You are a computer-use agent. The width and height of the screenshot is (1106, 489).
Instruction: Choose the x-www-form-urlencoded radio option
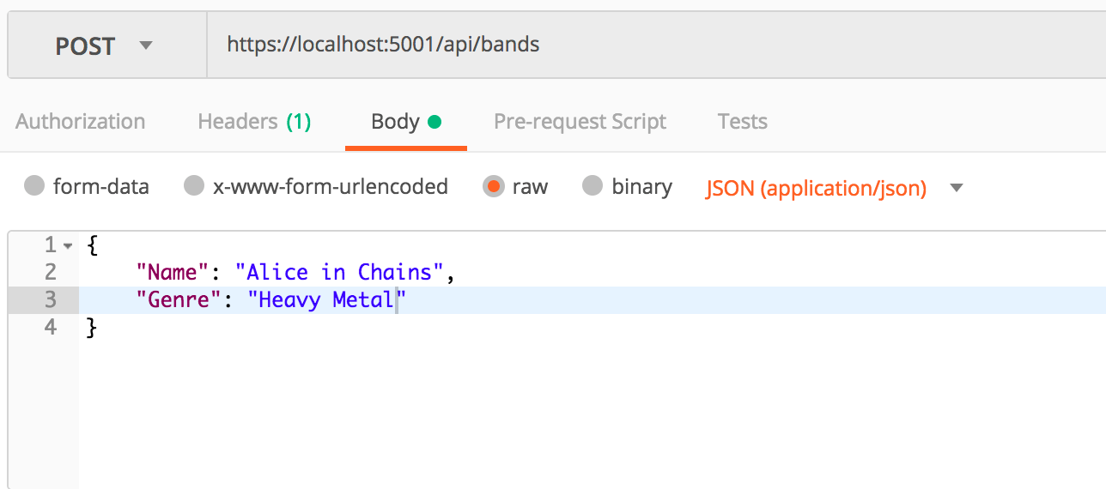point(194,186)
